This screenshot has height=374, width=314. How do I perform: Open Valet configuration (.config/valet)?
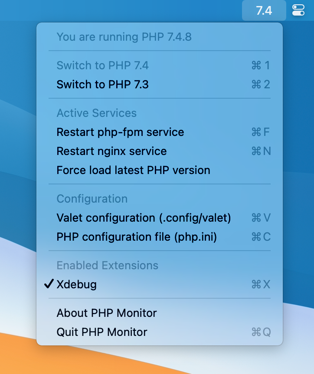[160, 218]
